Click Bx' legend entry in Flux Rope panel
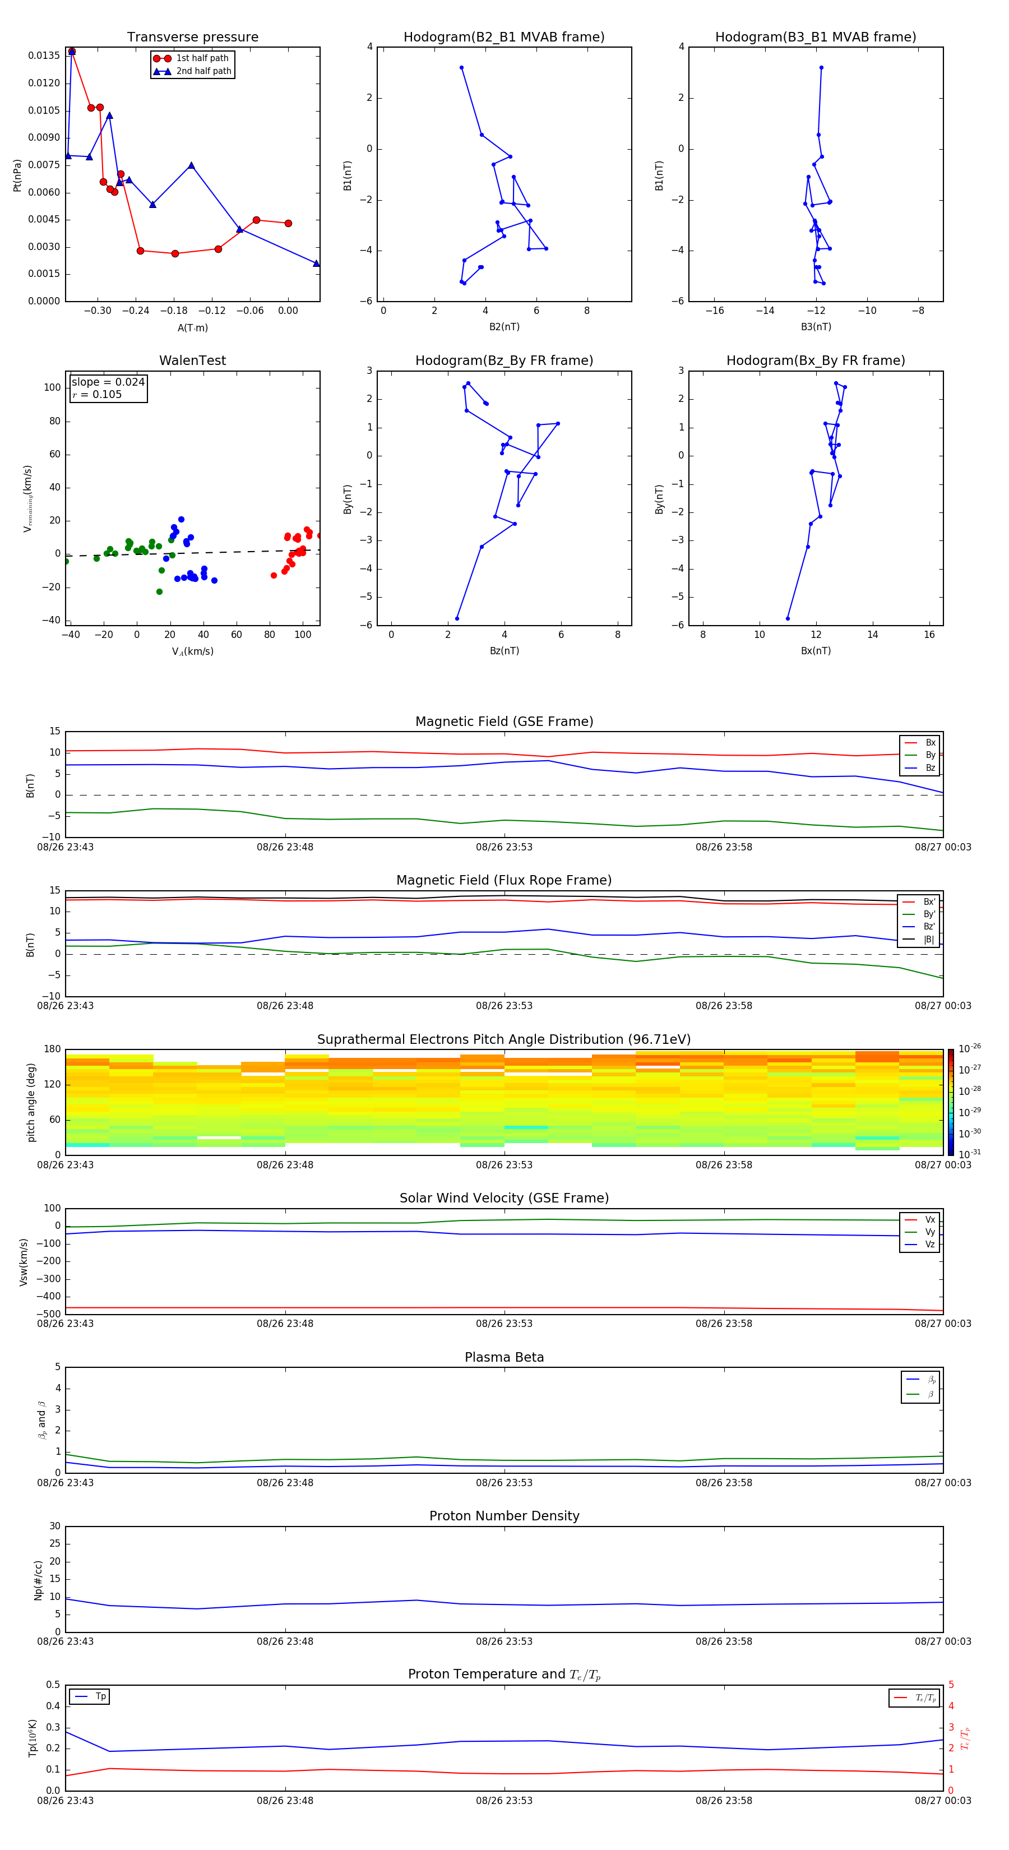Viewport: 1009px width, 1850px height. [x=919, y=902]
